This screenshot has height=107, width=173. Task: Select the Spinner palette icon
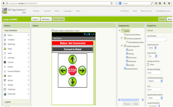[5, 80]
